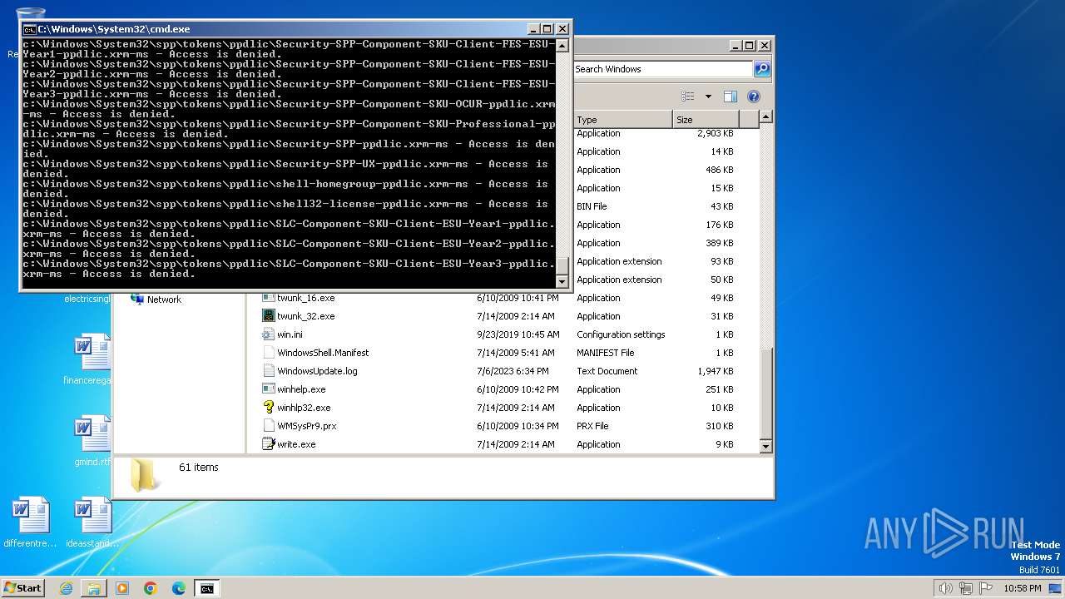Image resolution: width=1065 pixels, height=599 pixels.
Task: Open the view options dropdown arrow
Action: pyautogui.click(x=708, y=97)
